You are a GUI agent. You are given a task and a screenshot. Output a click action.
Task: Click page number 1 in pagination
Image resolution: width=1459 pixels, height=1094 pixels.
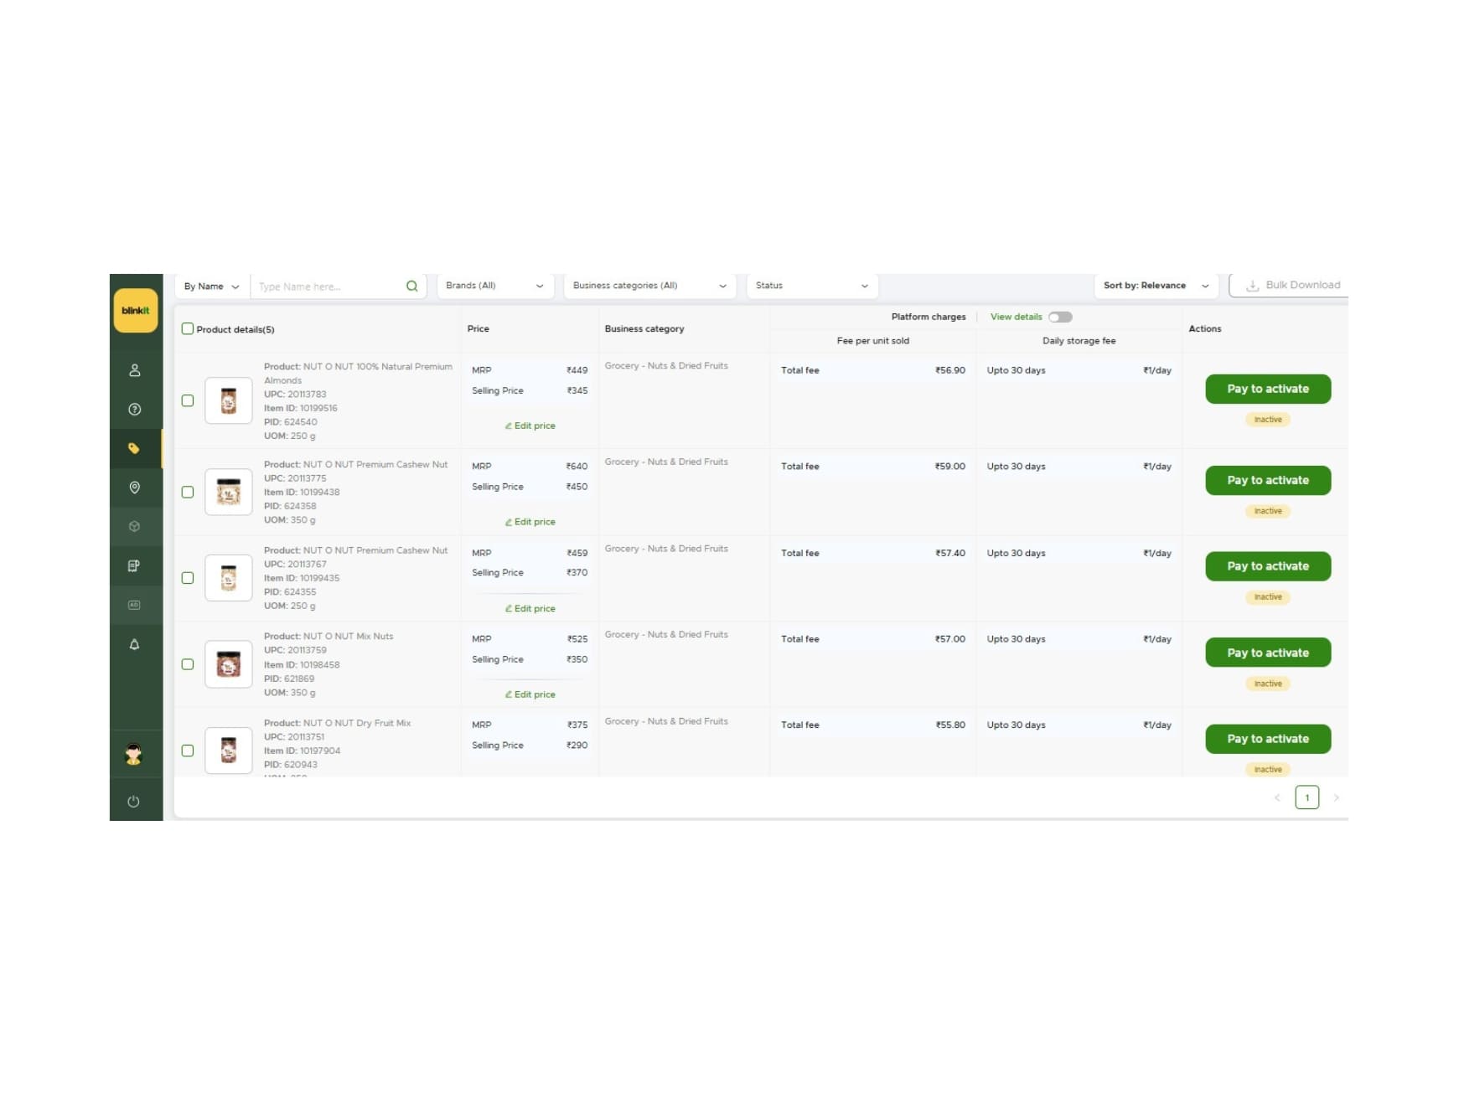[x=1306, y=797]
